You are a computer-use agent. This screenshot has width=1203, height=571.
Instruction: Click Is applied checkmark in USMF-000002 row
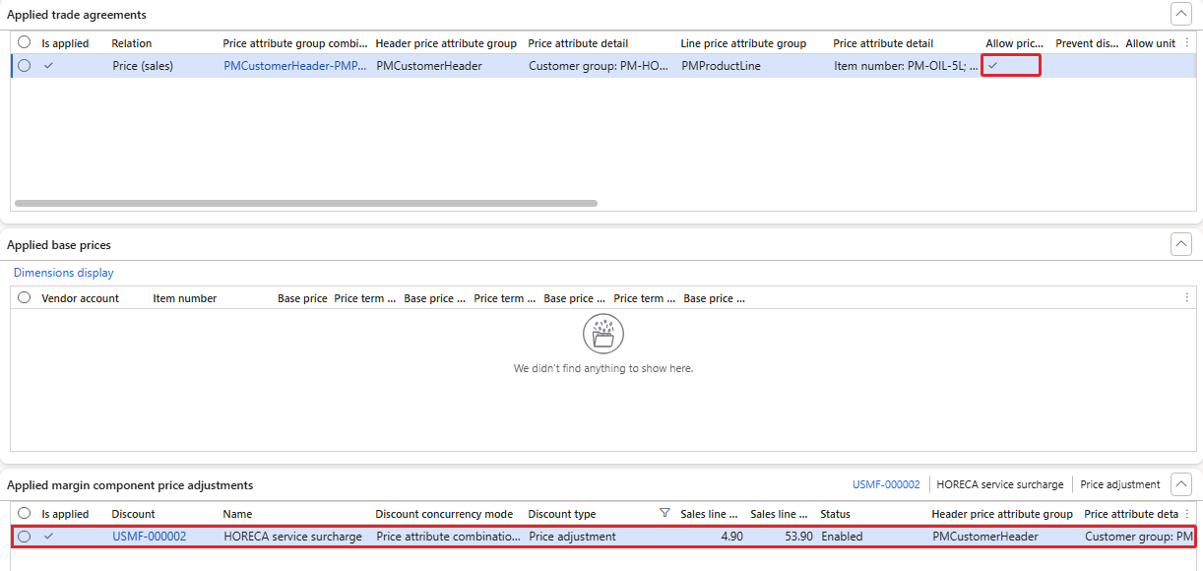(x=48, y=537)
